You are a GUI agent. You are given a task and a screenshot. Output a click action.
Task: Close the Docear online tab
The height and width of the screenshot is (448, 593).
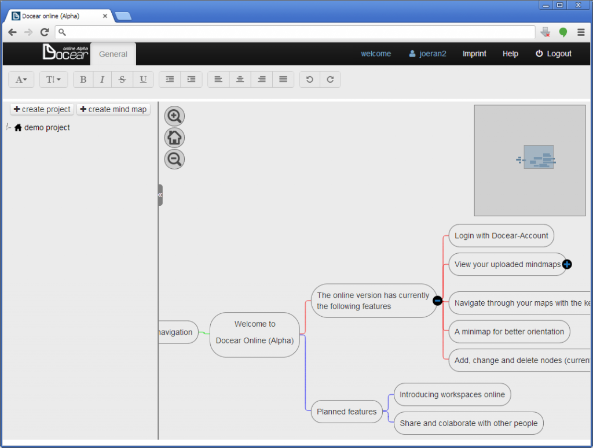(105, 16)
